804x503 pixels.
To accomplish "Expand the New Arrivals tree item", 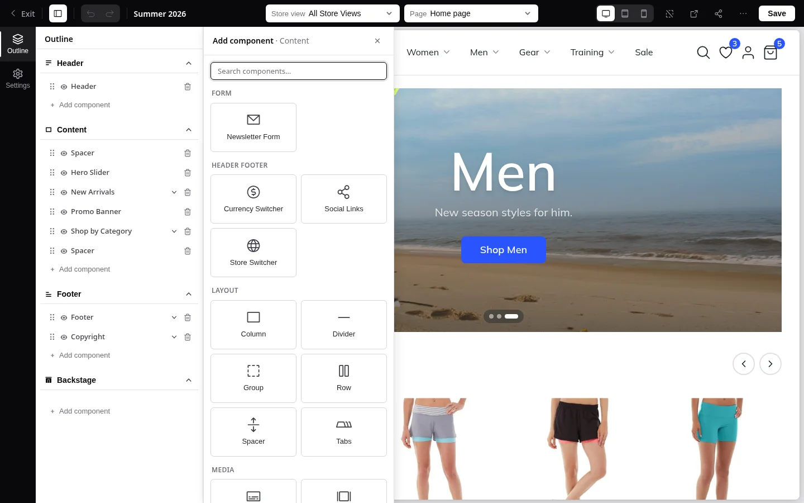I will (x=174, y=192).
